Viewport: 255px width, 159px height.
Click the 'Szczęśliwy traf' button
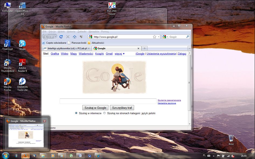122,108
